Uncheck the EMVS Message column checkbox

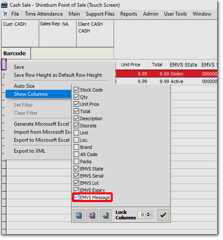(x=76, y=197)
